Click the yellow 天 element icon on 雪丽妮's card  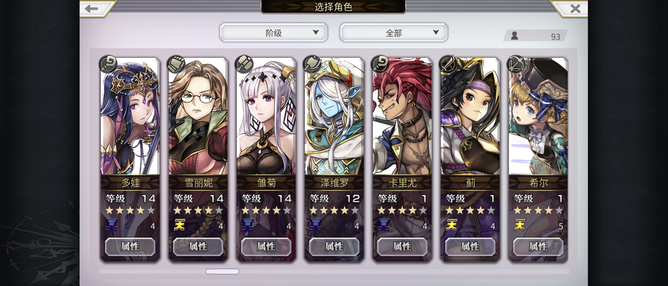coord(180,225)
